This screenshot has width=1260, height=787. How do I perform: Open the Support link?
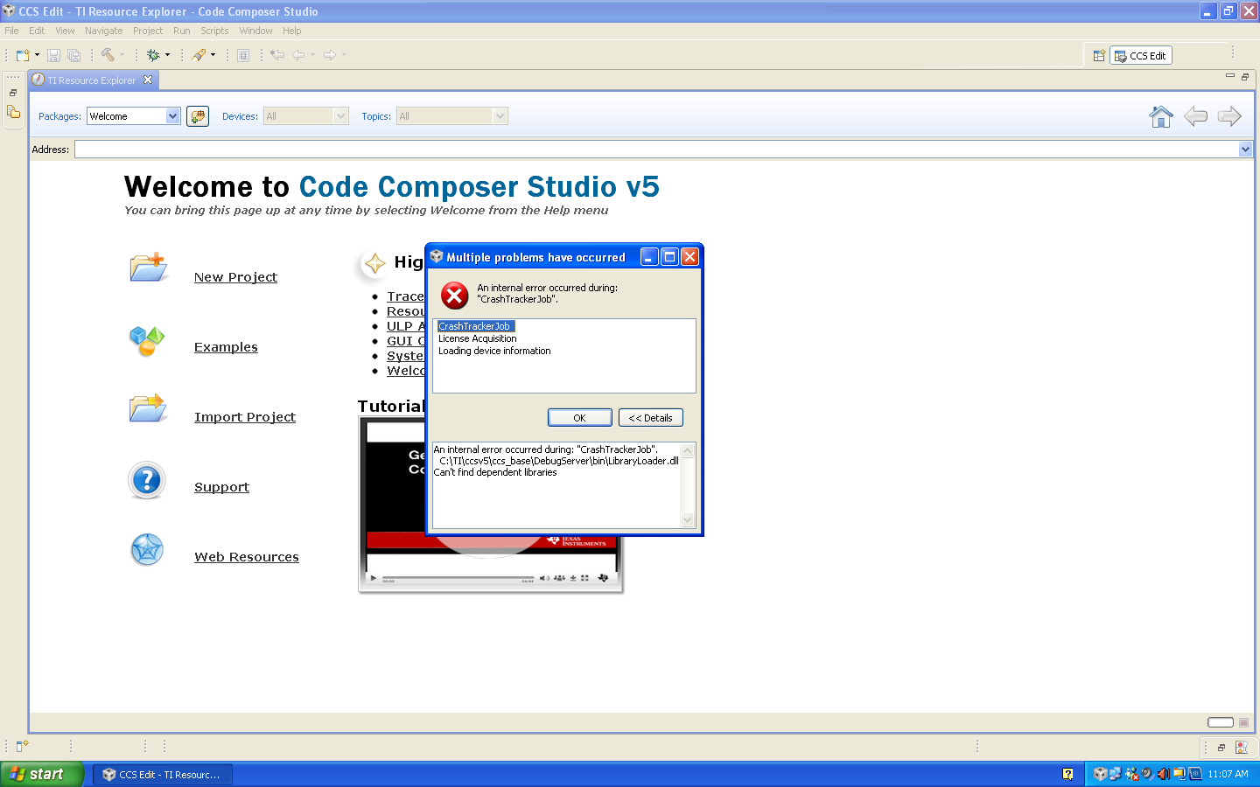(221, 487)
